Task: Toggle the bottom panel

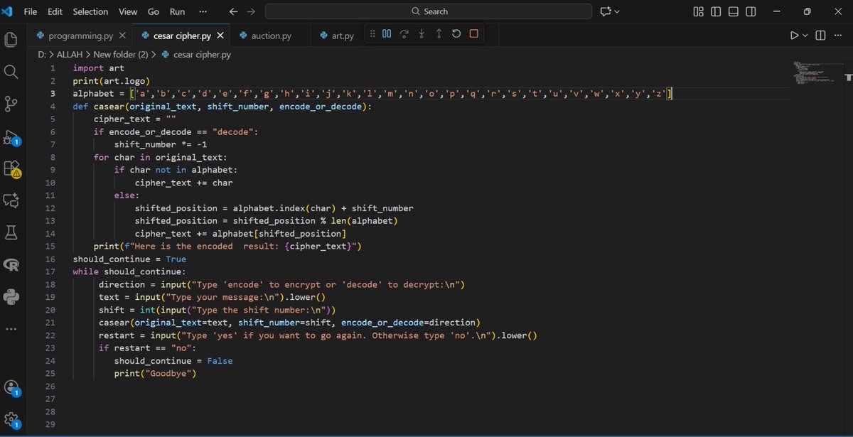Action: point(733,11)
